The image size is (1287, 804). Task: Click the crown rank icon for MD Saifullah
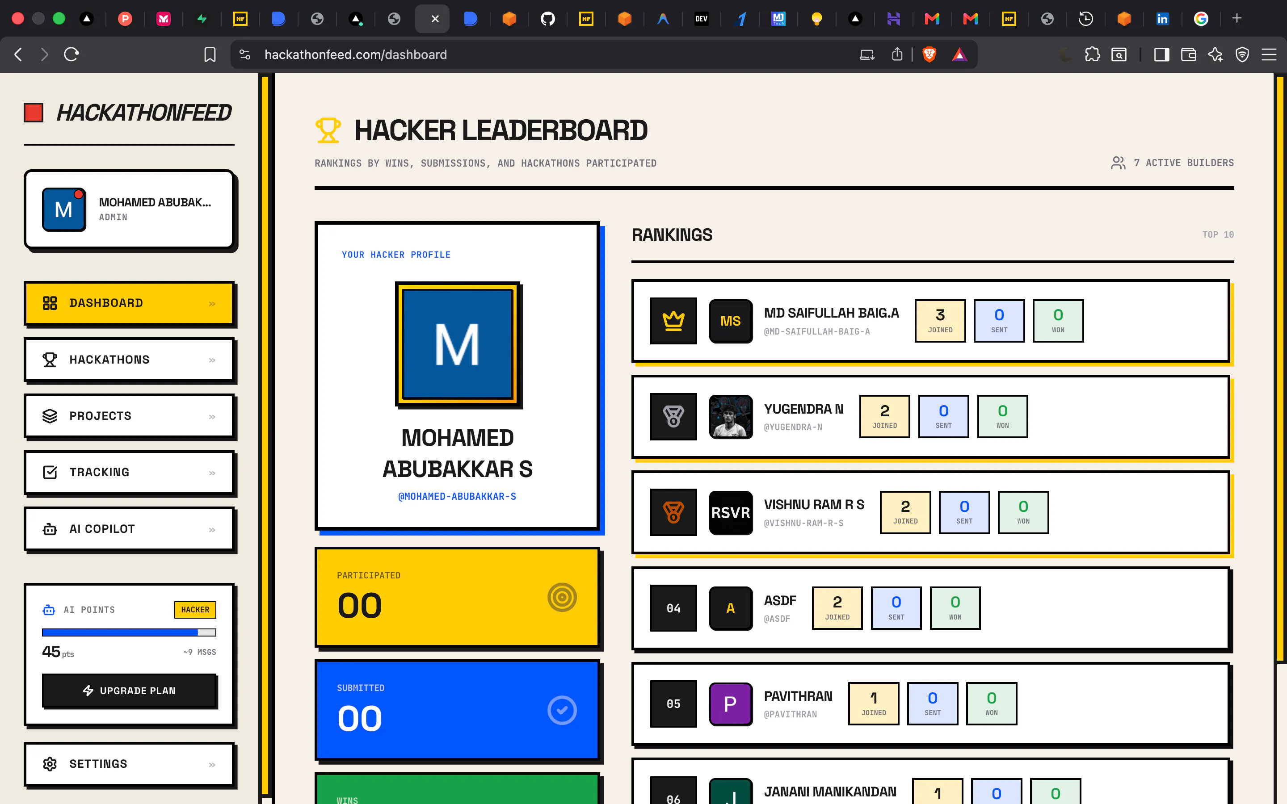pyautogui.click(x=673, y=321)
